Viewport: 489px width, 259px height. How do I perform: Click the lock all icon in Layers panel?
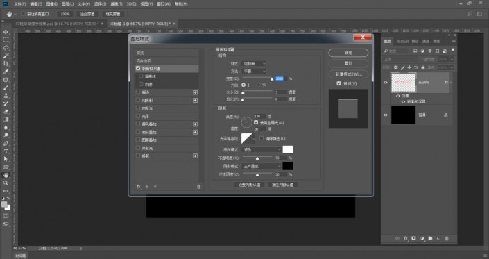coord(423,67)
